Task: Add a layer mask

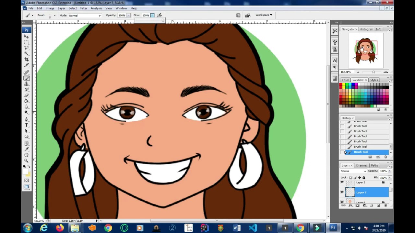Action: pyautogui.click(x=357, y=205)
